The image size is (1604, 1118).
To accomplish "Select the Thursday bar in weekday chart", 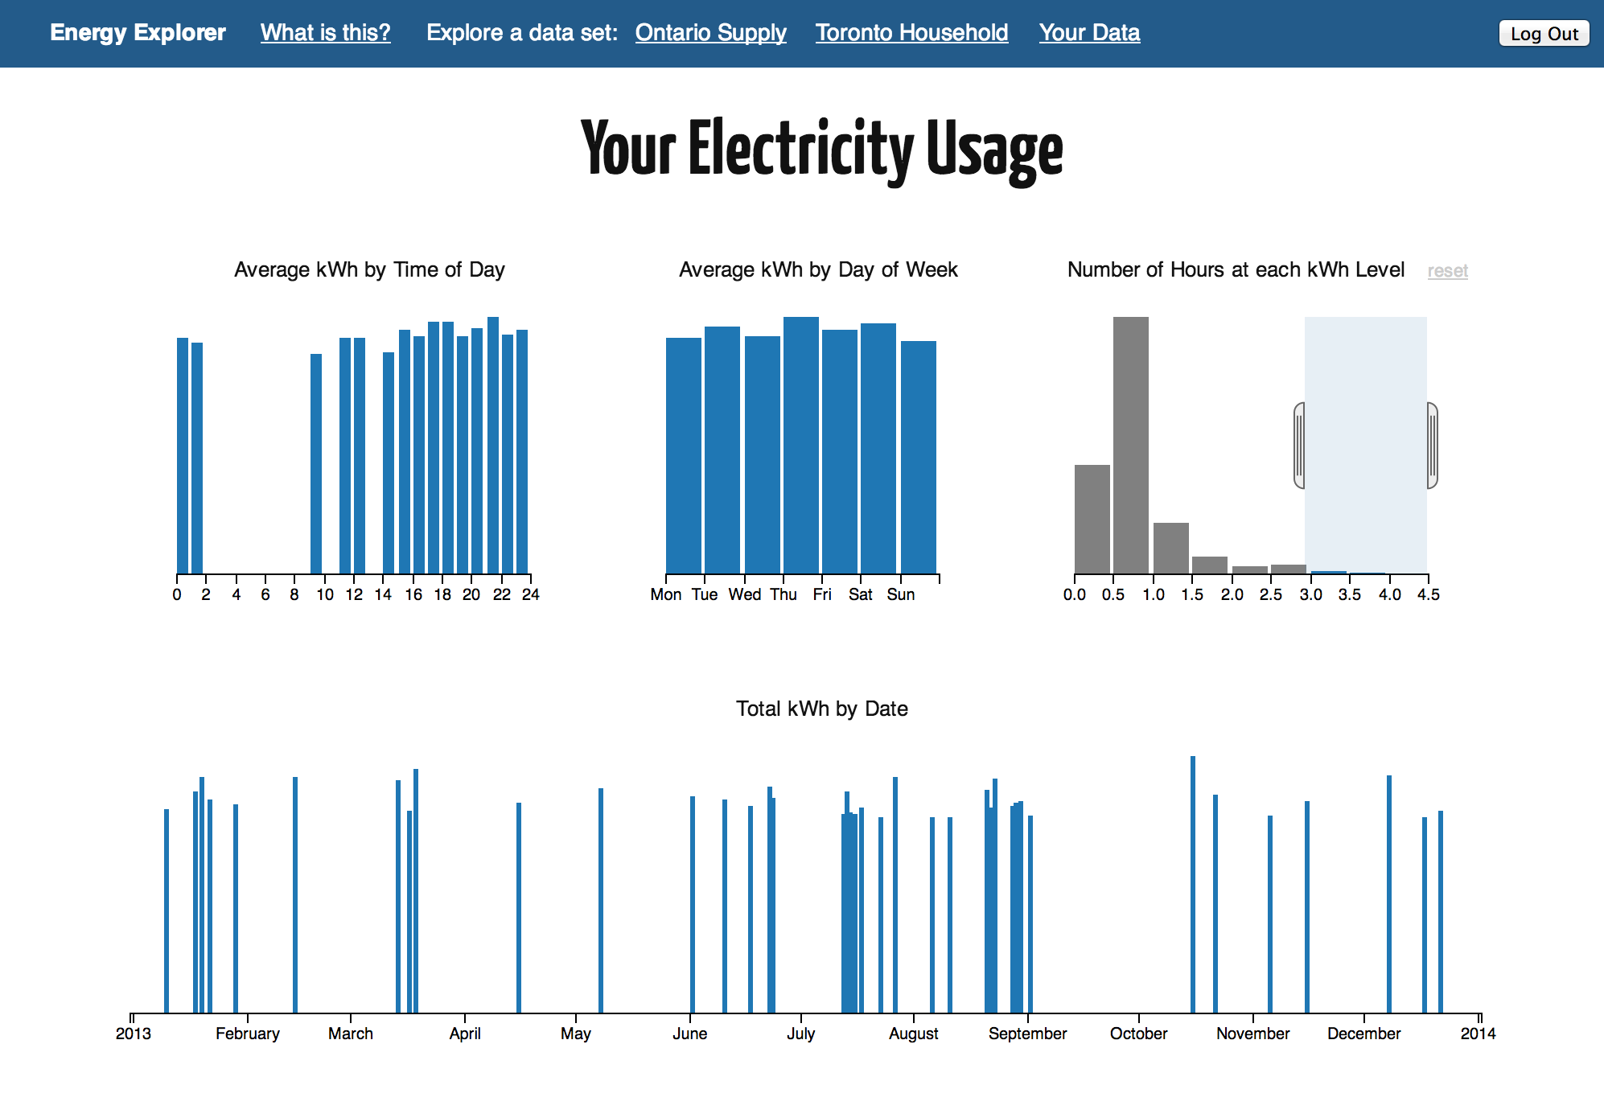I will [x=800, y=446].
